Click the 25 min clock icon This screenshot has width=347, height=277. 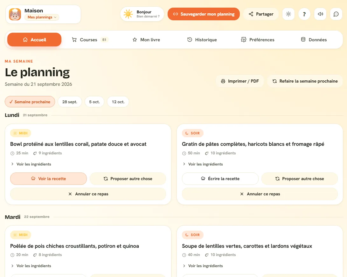pyautogui.click(x=12, y=153)
